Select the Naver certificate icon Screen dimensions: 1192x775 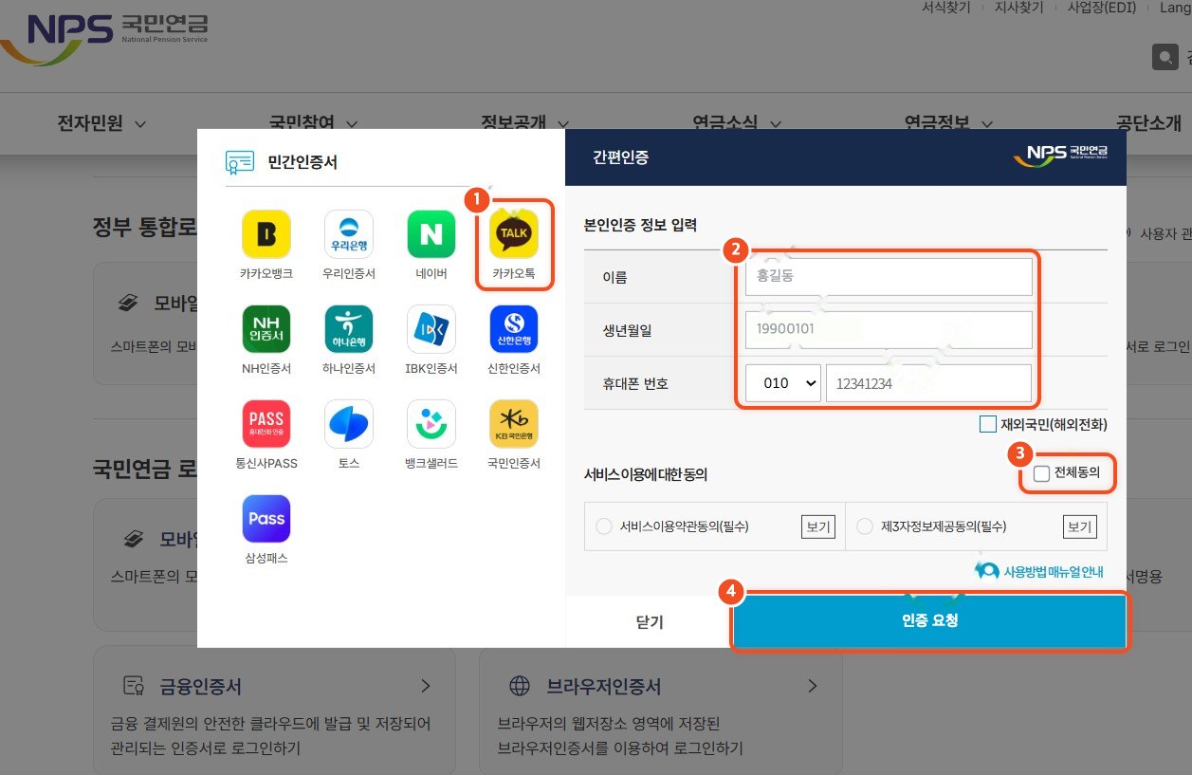click(431, 234)
